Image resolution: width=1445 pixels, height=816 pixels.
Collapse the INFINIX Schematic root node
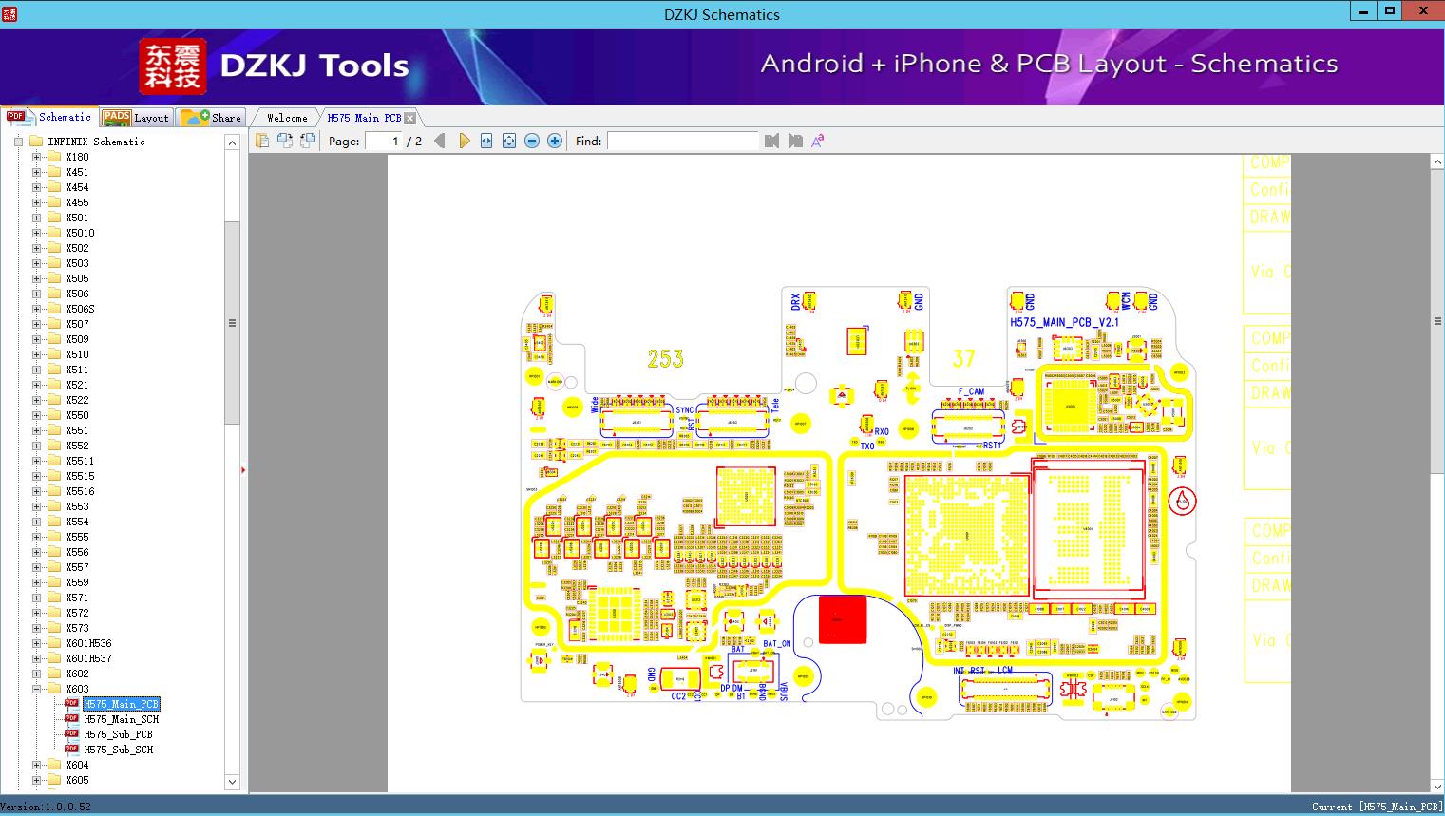18,142
